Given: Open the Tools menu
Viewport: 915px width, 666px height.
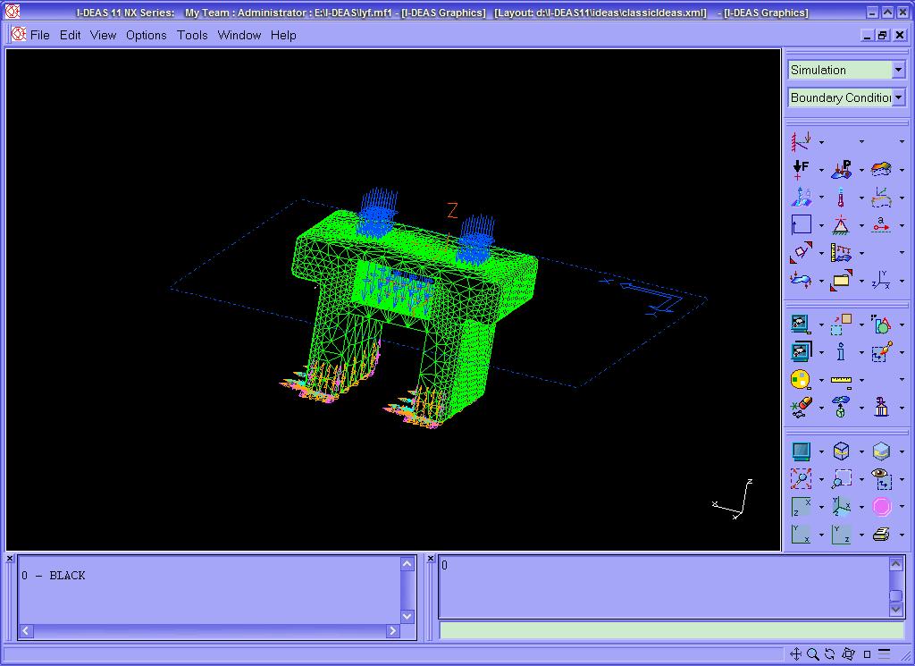Looking at the screenshot, I should [x=193, y=35].
